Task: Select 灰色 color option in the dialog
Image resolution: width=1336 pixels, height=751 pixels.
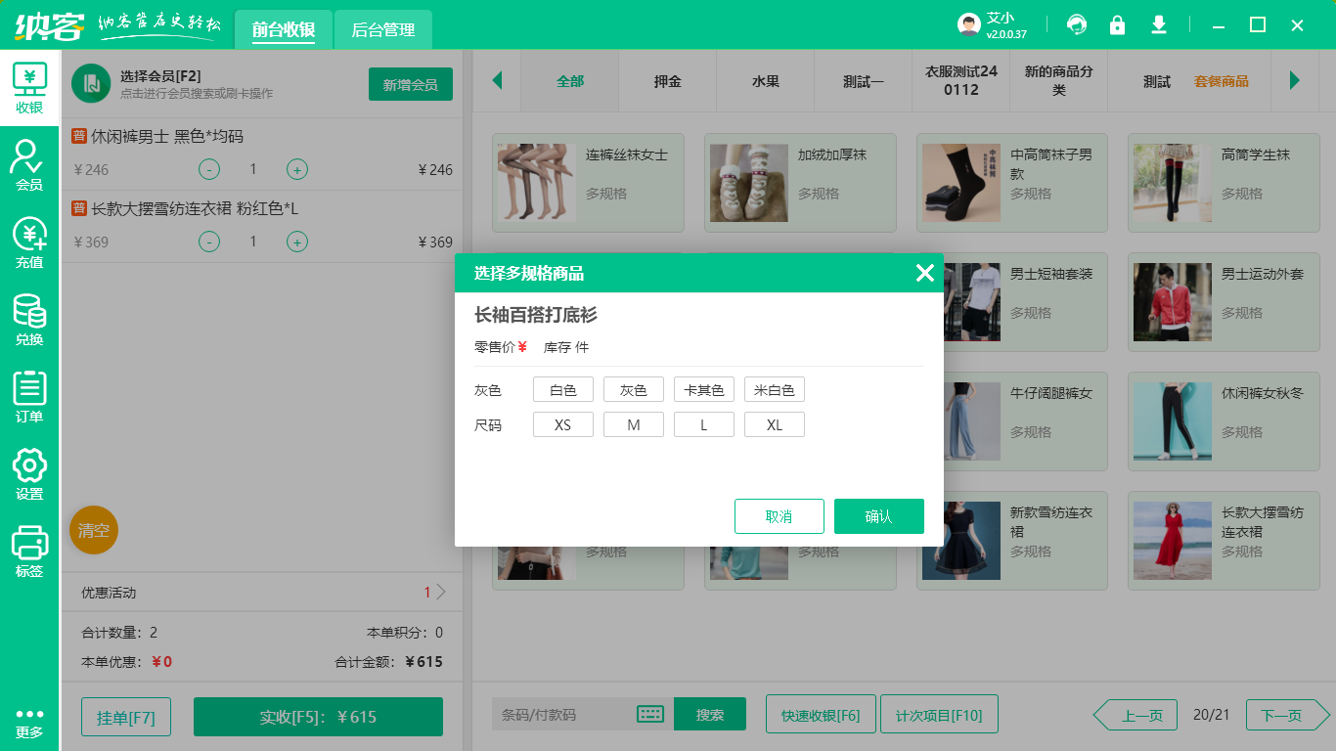Action: 633,388
